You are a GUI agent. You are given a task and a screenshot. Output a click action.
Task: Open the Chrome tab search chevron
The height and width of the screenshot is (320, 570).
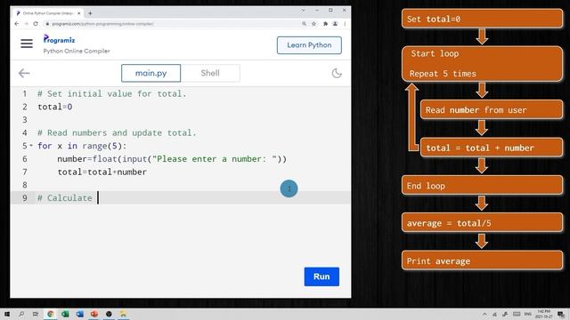303,10
